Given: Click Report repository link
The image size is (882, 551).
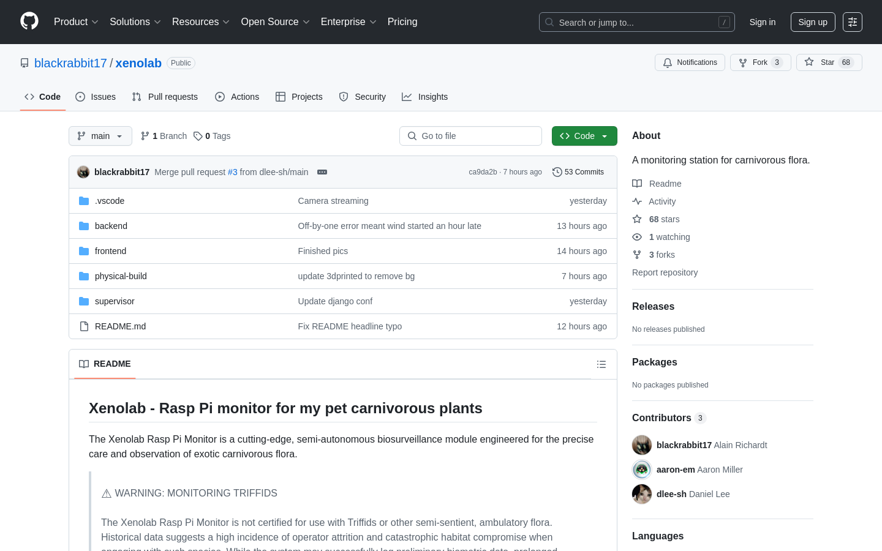Looking at the screenshot, I should [665, 272].
